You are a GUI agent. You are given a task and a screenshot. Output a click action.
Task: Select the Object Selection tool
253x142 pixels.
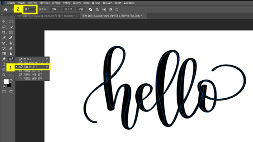11,27
